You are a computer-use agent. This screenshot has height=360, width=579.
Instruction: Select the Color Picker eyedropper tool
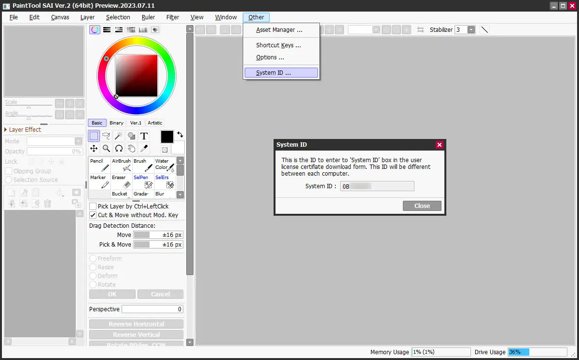click(143, 149)
